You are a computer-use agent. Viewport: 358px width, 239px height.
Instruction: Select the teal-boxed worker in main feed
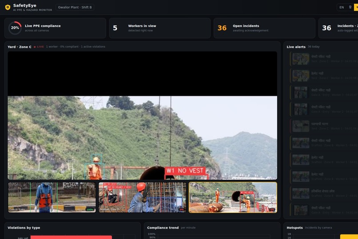pos(95,168)
